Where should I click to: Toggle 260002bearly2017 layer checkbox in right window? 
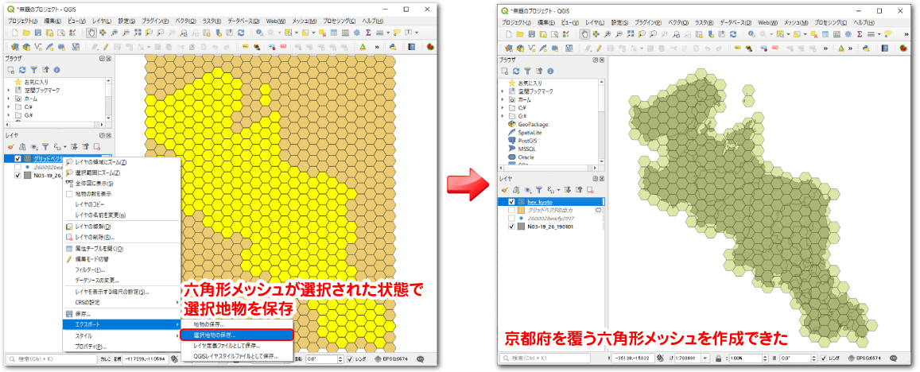point(511,218)
